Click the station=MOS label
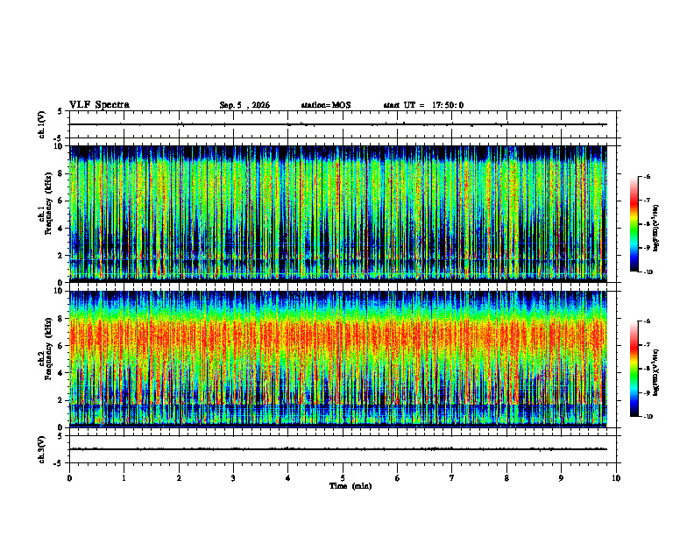 326,105
